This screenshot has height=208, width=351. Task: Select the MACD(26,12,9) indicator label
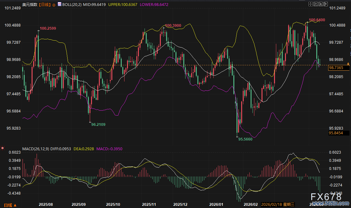pyautogui.click(x=36, y=149)
